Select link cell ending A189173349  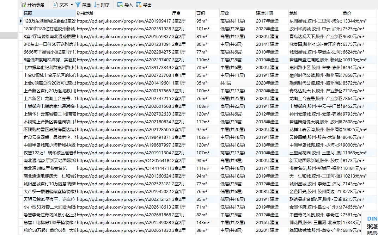[x=124, y=67]
